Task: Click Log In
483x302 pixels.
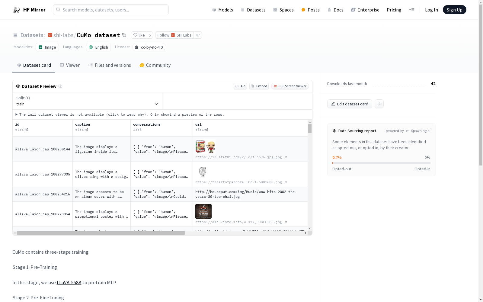Action: (x=431, y=10)
